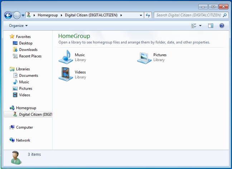Click the Forward navigation arrow

[x=17, y=15]
